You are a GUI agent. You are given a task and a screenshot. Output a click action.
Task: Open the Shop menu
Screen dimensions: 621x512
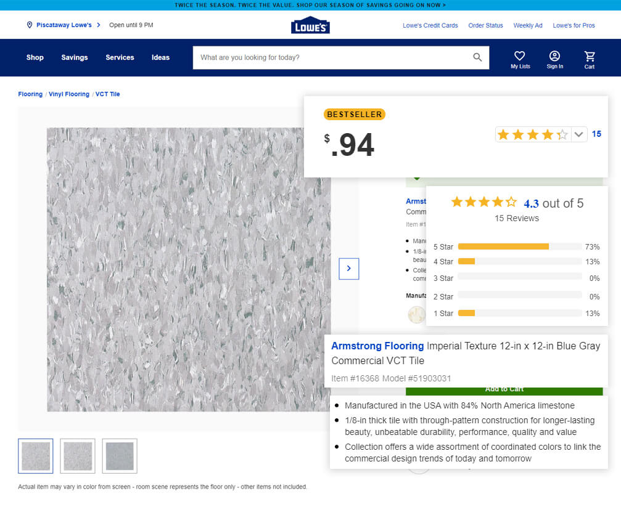pyautogui.click(x=35, y=57)
